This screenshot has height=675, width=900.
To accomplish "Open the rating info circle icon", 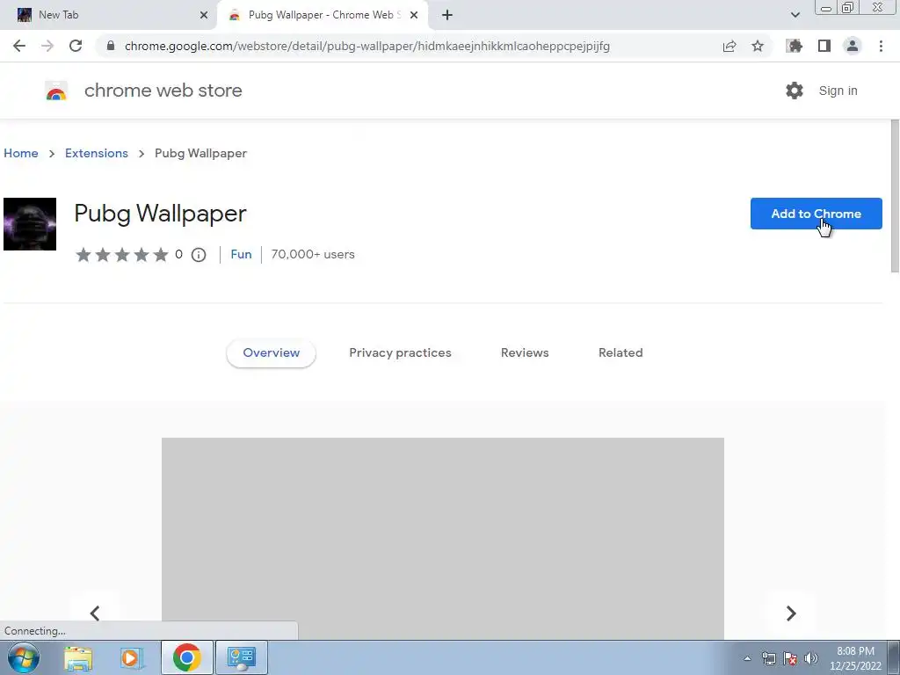I will pyautogui.click(x=199, y=255).
